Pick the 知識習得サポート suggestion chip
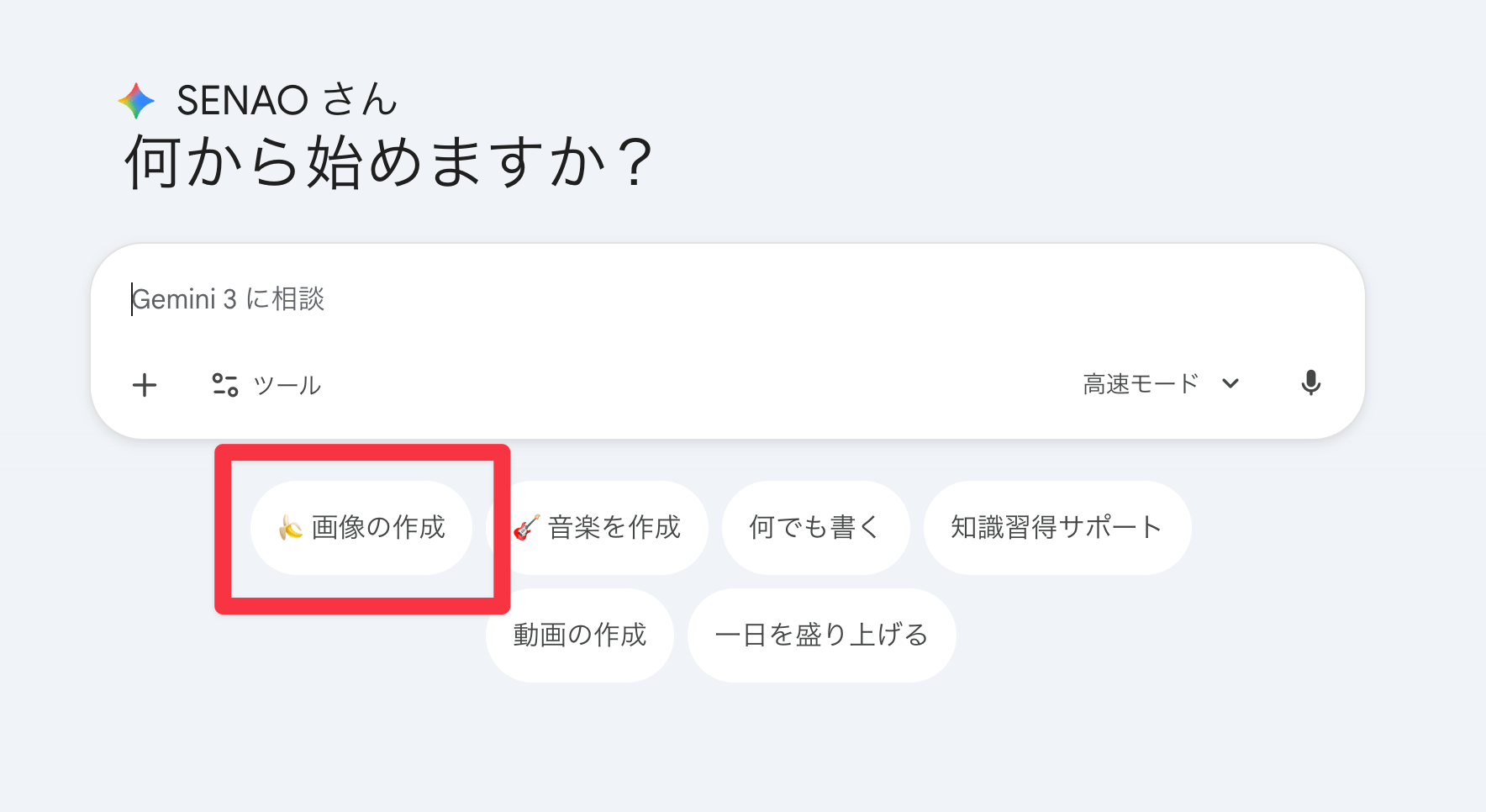 1057,528
